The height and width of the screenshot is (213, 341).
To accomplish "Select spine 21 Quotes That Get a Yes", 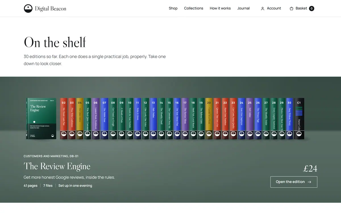I will (217, 119).
